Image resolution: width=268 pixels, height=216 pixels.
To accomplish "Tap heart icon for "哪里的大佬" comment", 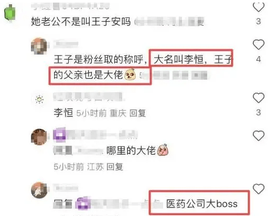I will [259, 136].
